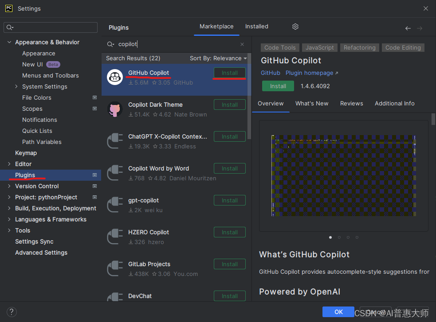Click the plugin list scrollbar

[249, 96]
